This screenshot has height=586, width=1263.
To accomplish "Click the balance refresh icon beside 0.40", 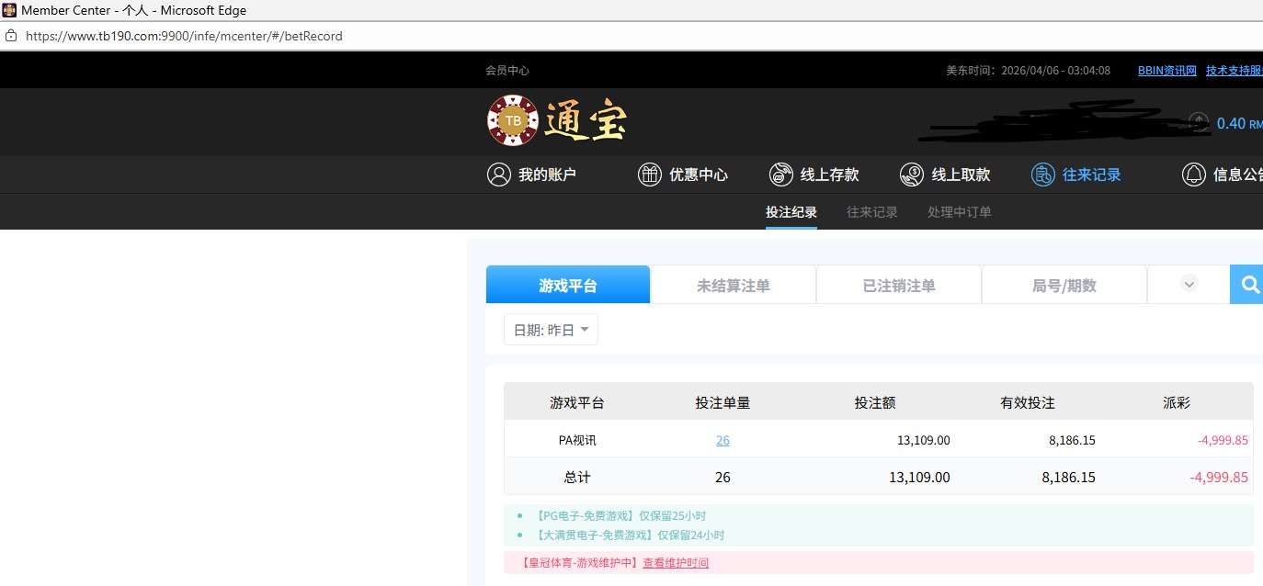I will pos(1199,122).
